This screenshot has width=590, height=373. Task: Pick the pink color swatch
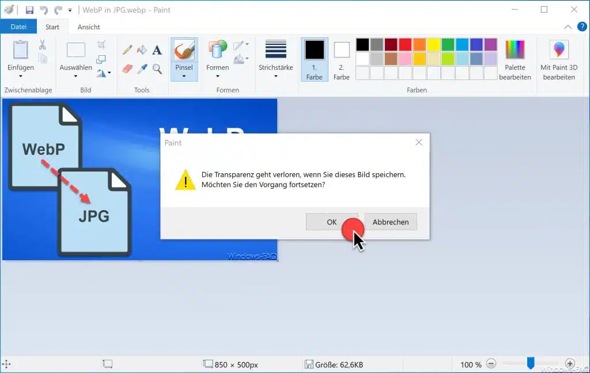pyautogui.click(x=405, y=59)
